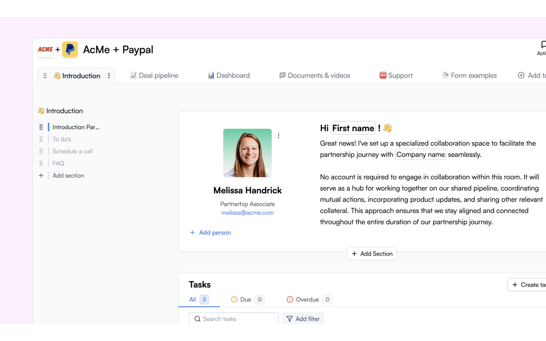Go to Documents & videos tab
This screenshot has height=341, width=546.
(x=315, y=75)
